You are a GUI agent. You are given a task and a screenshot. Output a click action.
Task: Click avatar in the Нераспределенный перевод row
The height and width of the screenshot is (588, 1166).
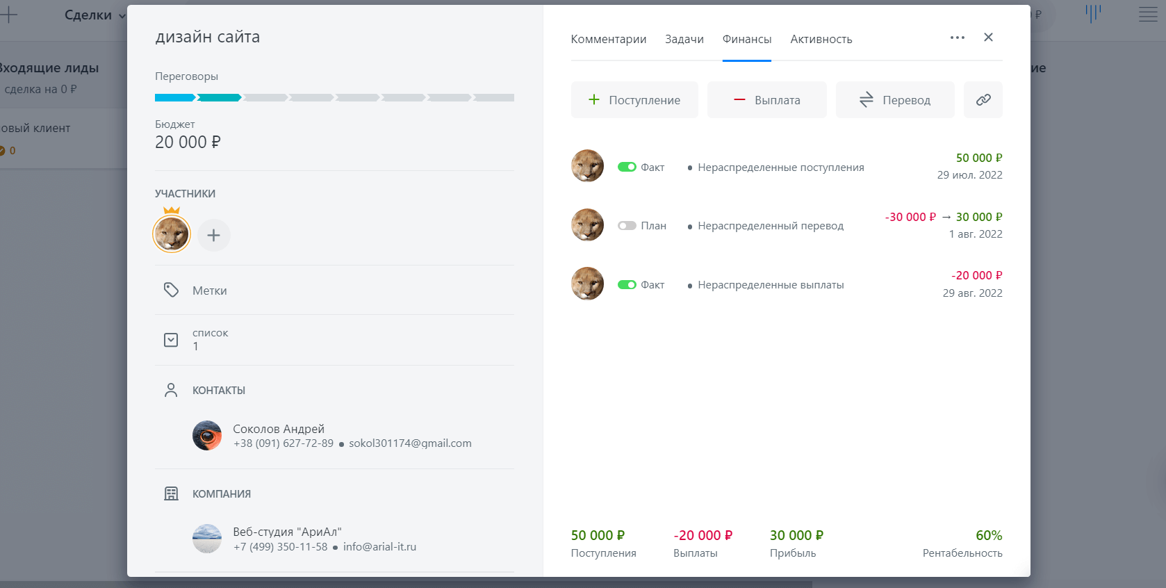click(587, 225)
